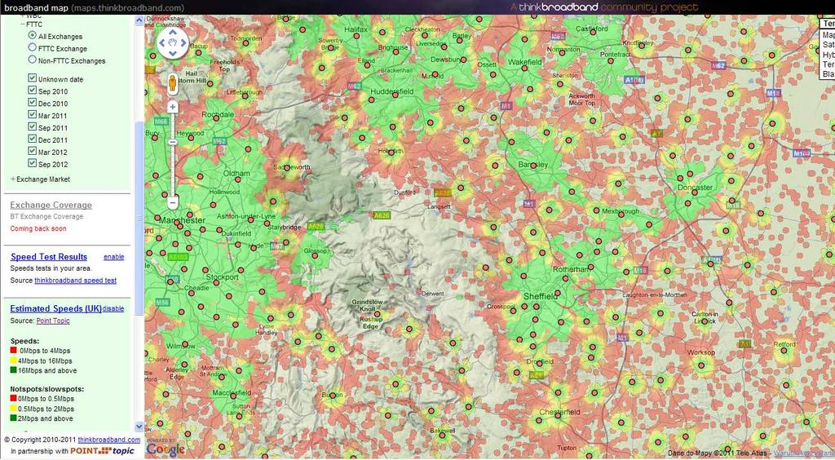
Task: Uncheck the Dec 2010 checkbox
Action: point(33,103)
